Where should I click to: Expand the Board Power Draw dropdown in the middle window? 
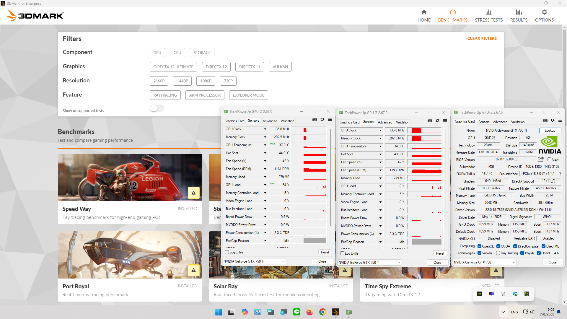380,218
